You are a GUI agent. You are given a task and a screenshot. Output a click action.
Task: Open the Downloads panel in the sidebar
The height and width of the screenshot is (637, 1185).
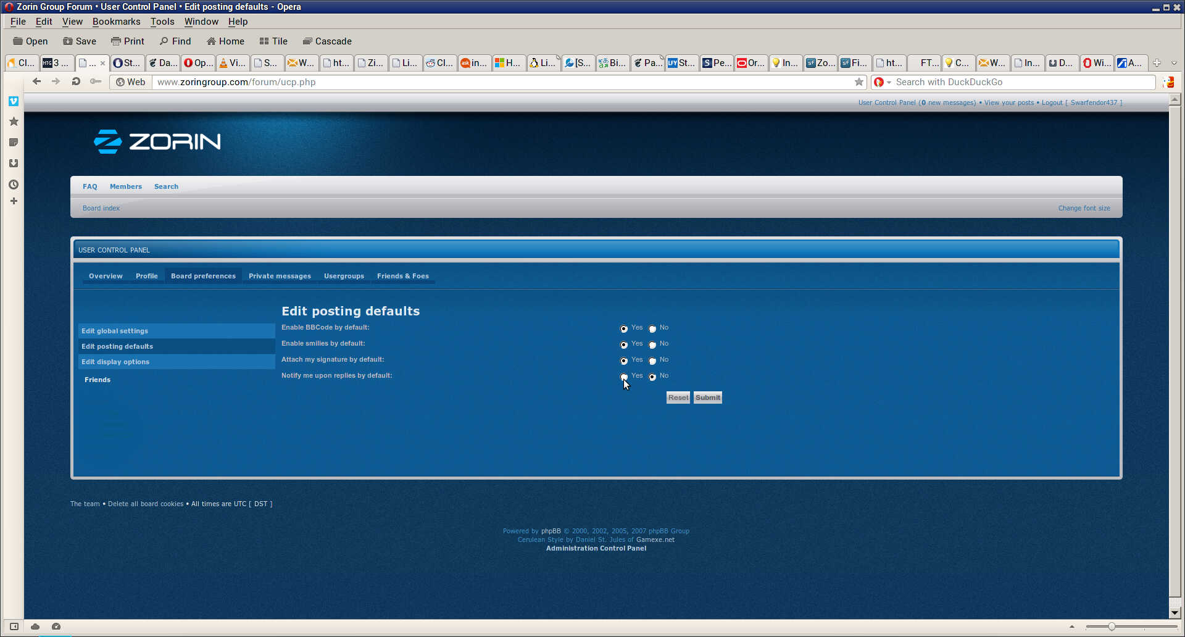14,164
